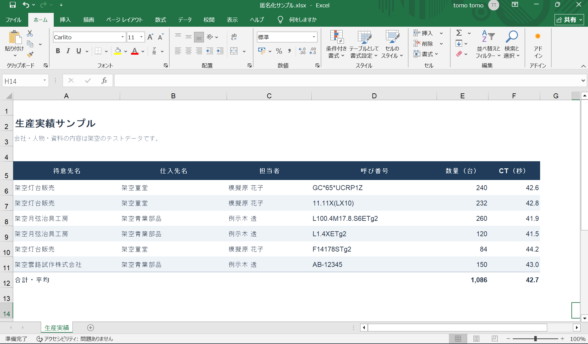Select the 生産実績 sheet tab
This screenshot has width=588, height=344.
tap(57, 328)
